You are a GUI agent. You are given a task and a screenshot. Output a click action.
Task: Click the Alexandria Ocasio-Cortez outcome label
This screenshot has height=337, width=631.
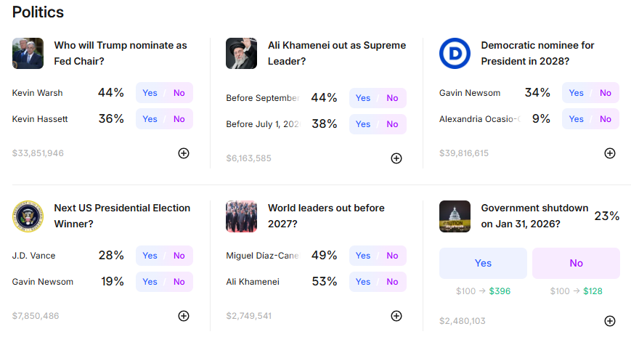click(x=479, y=119)
